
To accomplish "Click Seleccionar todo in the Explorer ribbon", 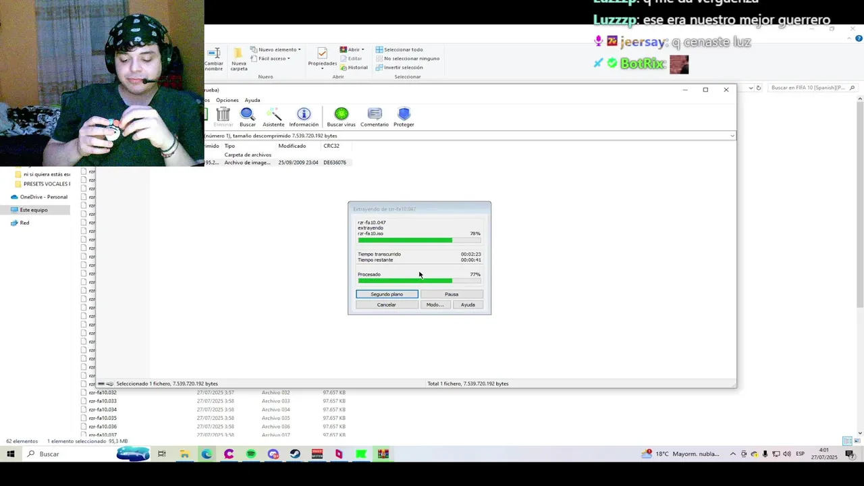I will point(399,49).
